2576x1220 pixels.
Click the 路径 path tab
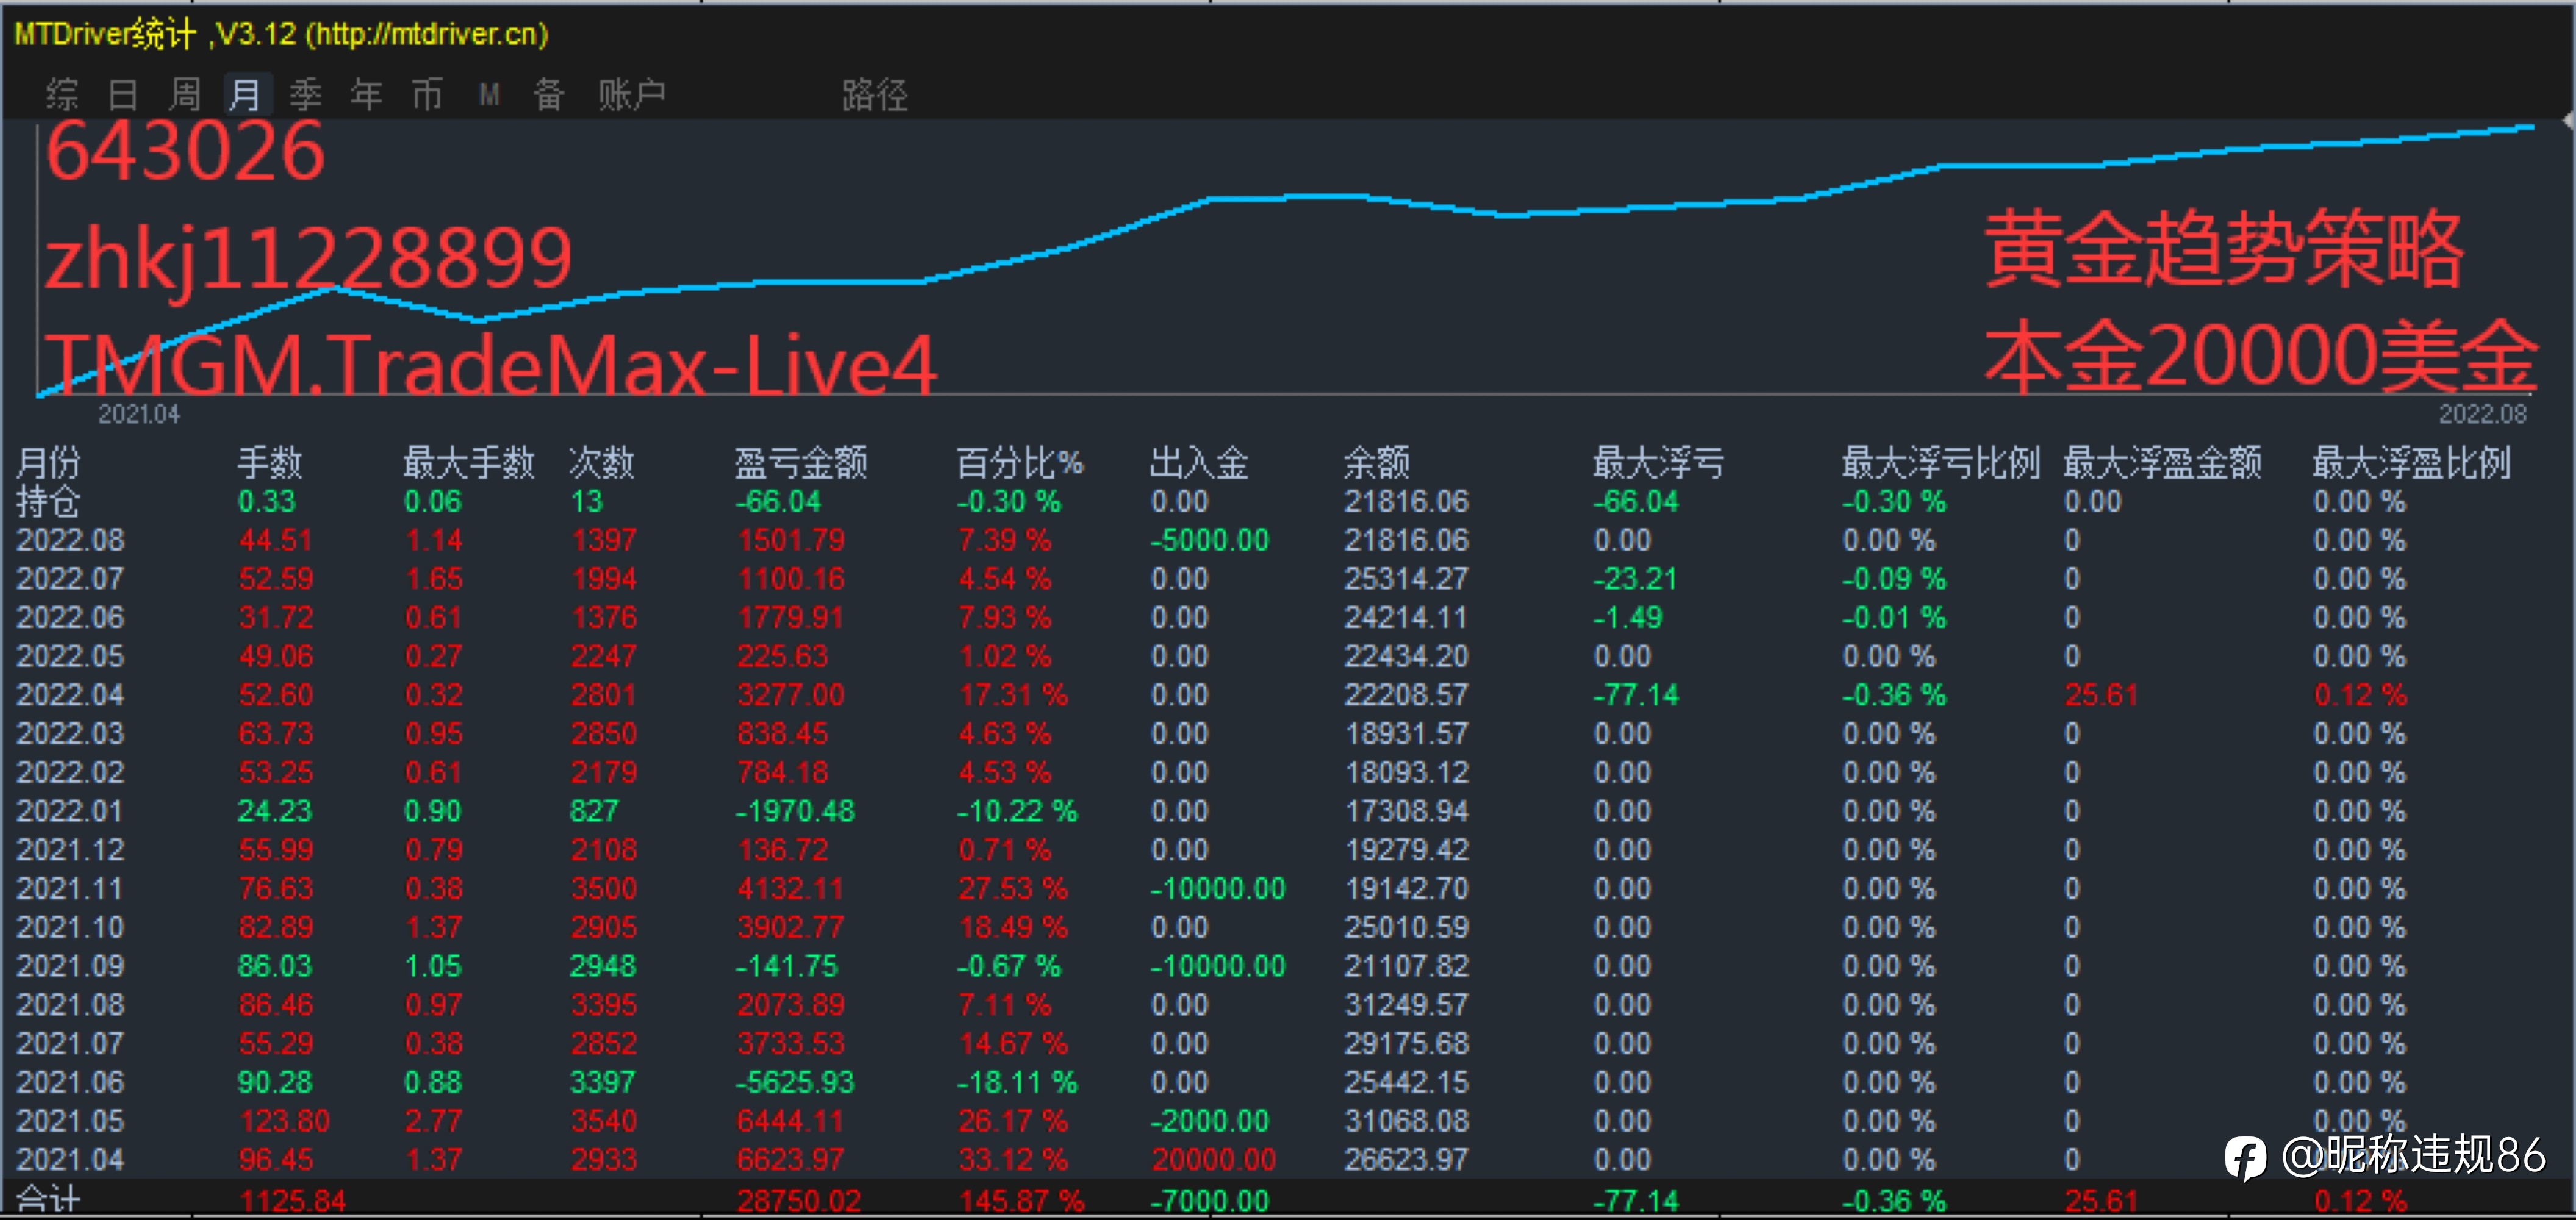(875, 95)
